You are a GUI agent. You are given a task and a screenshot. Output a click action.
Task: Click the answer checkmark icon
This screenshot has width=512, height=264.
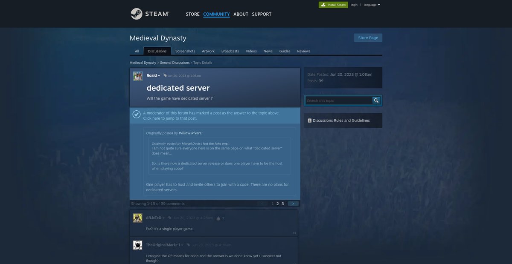pyautogui.click(x=137, y=114)
